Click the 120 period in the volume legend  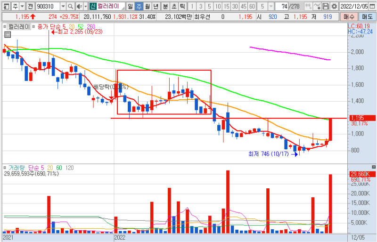(x=69, y=168)
